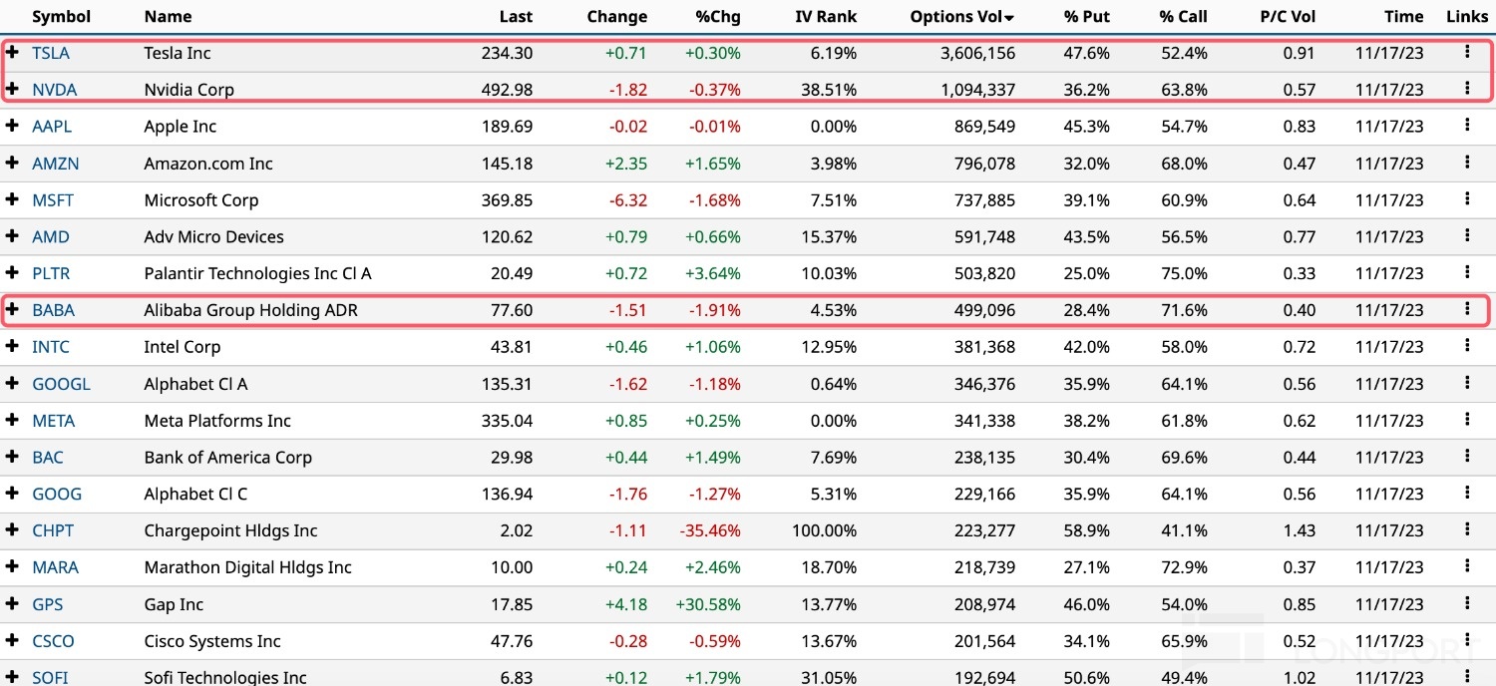This screenshot has width=1496, height=686.
Task: Expand the Adv Micro Devices row
Action: pyautogui.click(x=12, y=236)
